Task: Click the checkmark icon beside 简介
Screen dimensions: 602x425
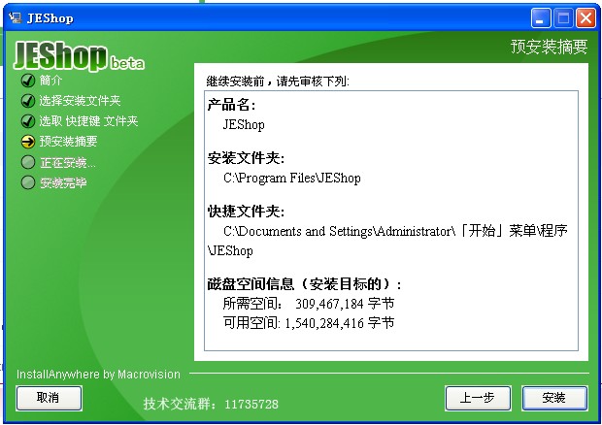Action: pos(28,81)
